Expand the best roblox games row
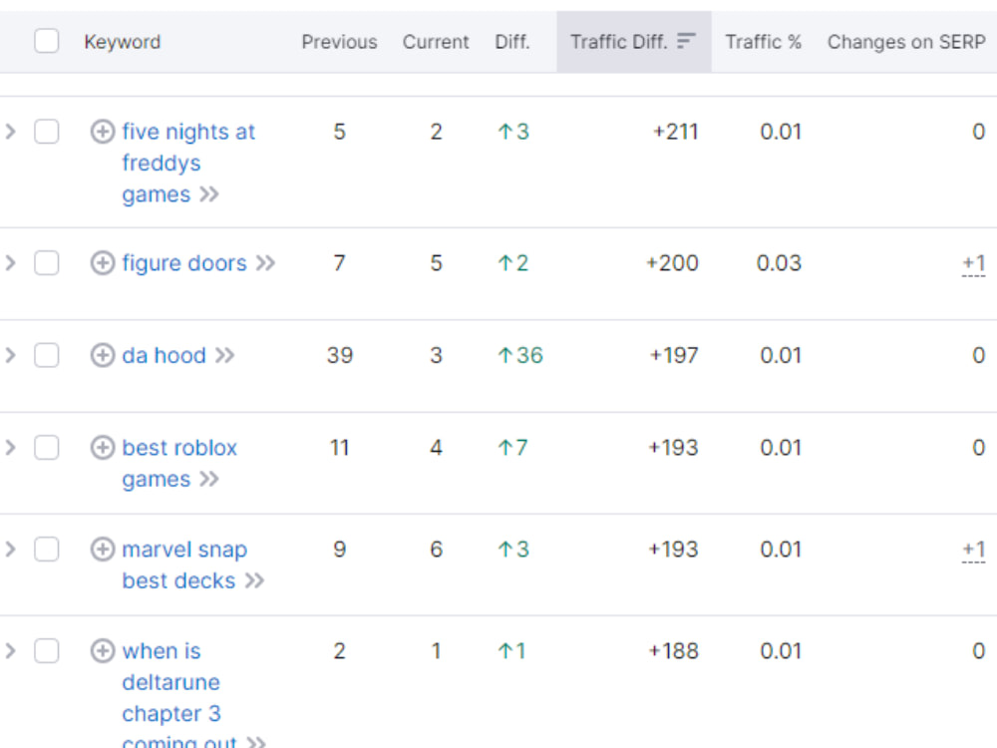Image resolution: width=997 pixels, height=748 pixels. point(10,447)
